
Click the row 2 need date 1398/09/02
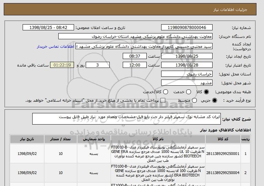(x=27, y=173)
